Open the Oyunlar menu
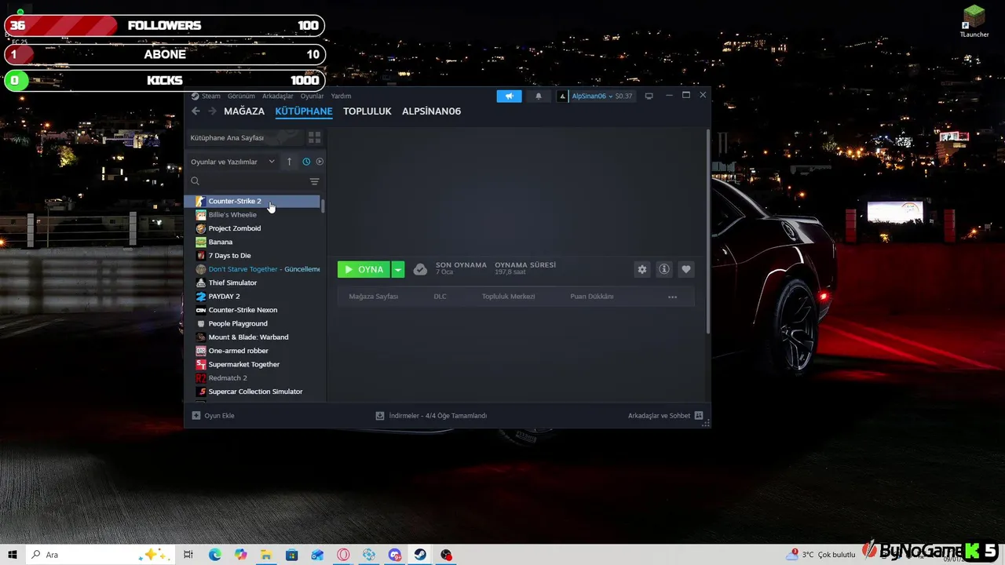 point(312,96)
